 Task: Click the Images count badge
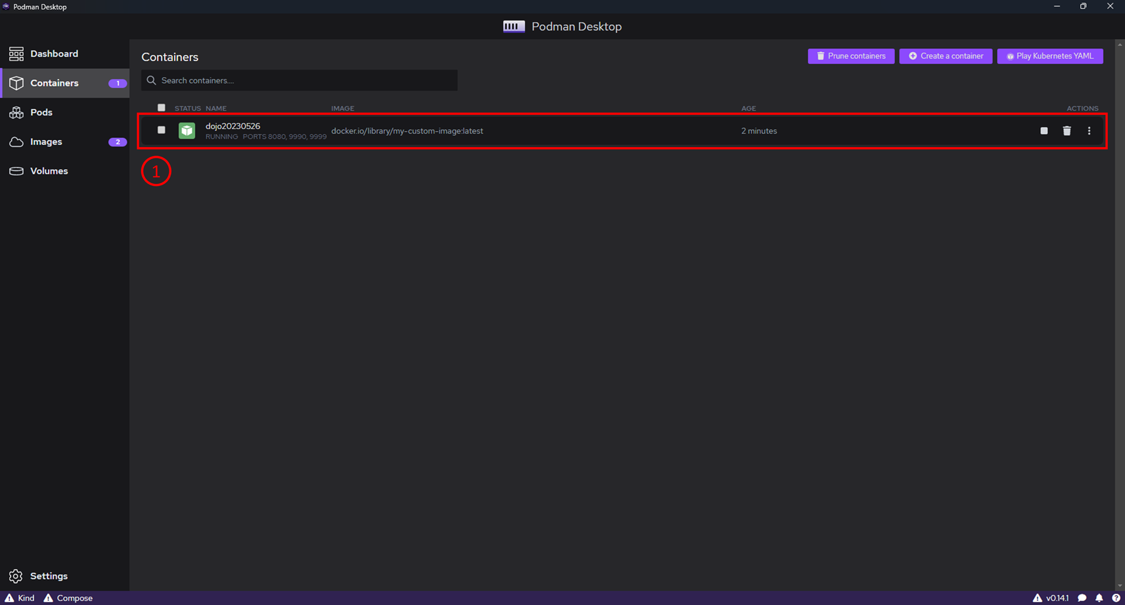(118, 142)
